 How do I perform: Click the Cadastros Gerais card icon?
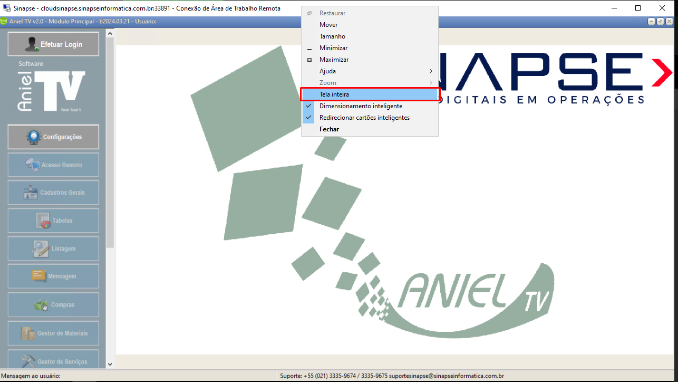[x=31, y=193]
